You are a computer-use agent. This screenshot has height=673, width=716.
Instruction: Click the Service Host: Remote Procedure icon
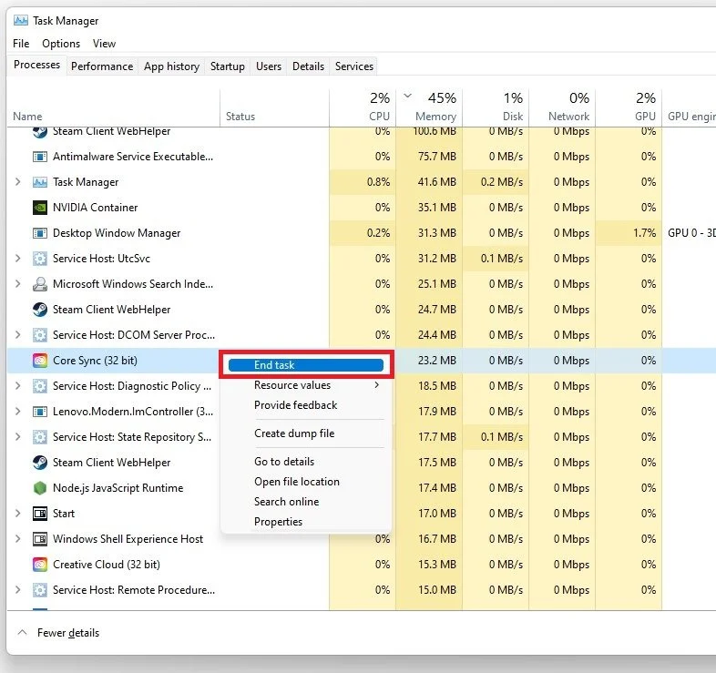(x=40, y=590)
